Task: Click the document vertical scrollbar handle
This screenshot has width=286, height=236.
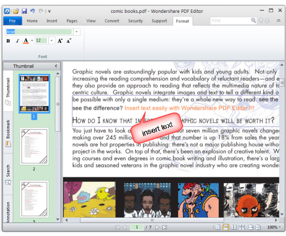Action: click(282, 82)
